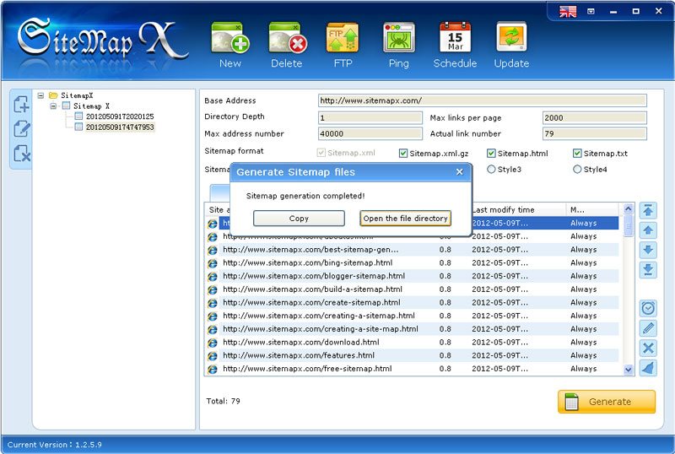Image resolution: width=675 pixels, height=454 pixels.
Task: Toggle the Sitemap.xml.gz checkbox
Action: (x=403, y=154)
